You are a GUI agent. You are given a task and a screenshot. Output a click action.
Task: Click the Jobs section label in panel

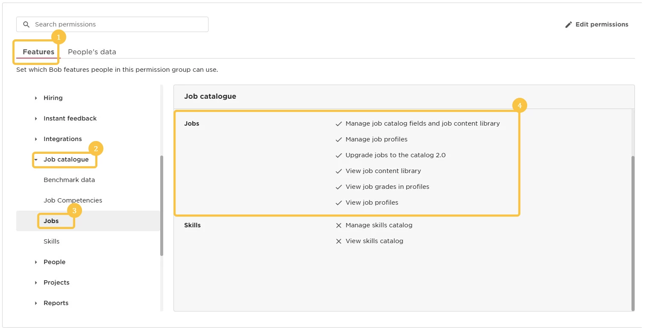(x=192, y=123)
